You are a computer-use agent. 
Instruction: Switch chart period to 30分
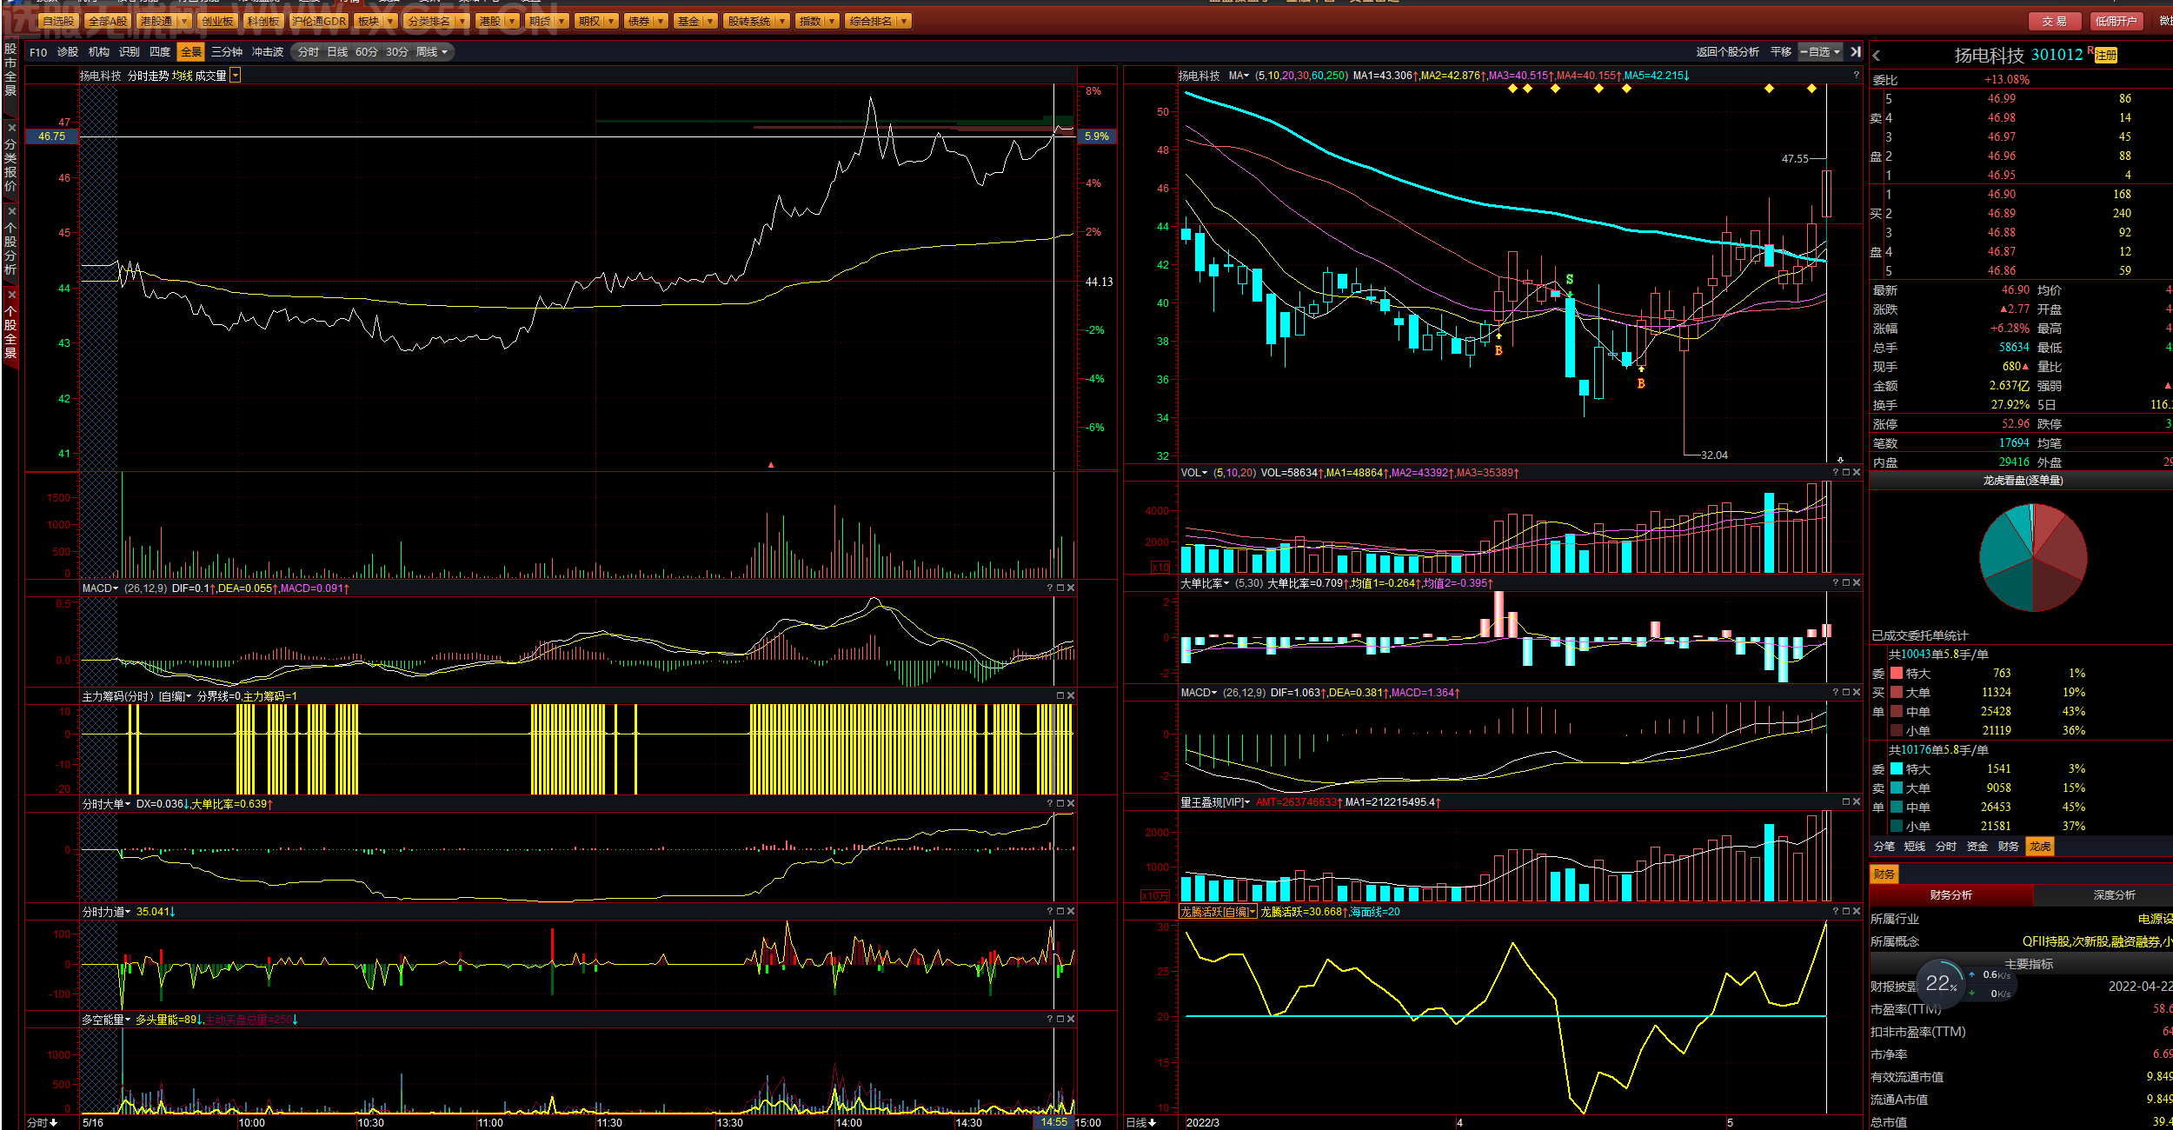(397, 52)
